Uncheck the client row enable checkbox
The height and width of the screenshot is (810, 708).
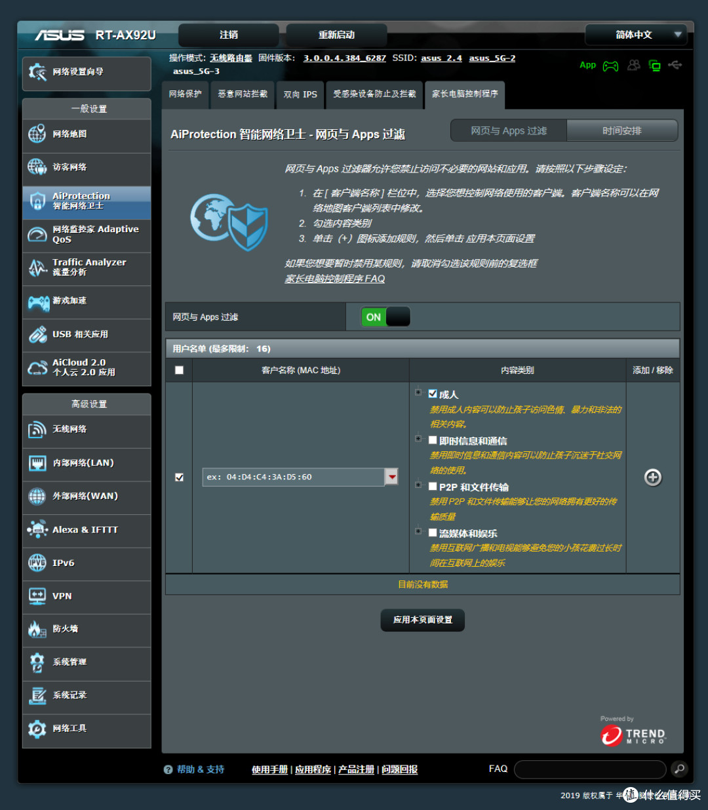click(179, 477)
